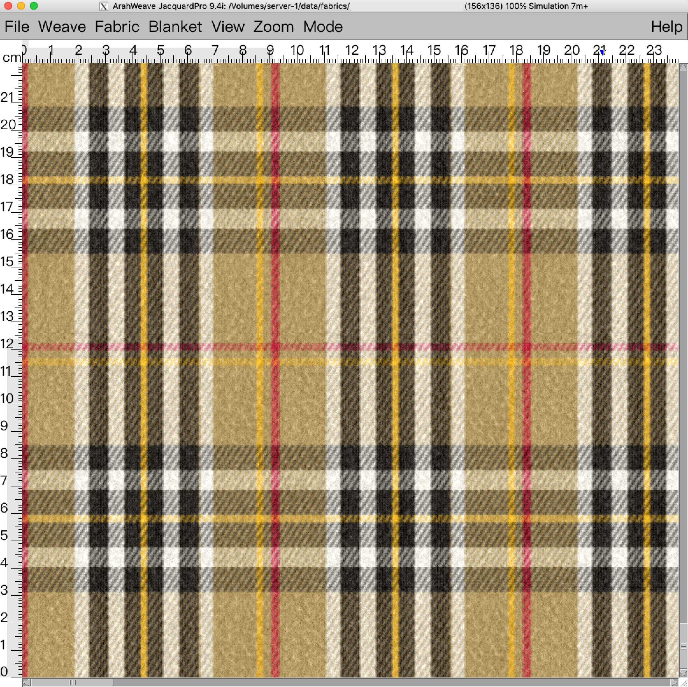Click the horizontal scrollbar right arrow

click(675, 682)
